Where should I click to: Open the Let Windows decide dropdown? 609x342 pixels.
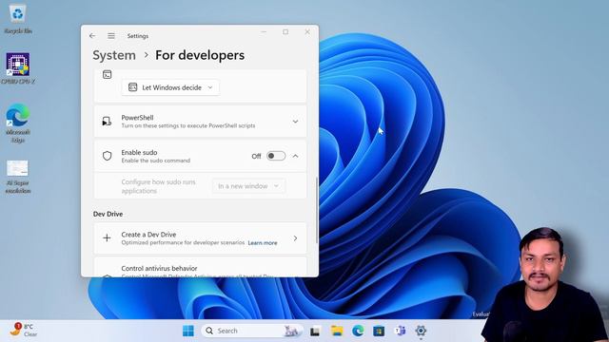coord(170,87)
